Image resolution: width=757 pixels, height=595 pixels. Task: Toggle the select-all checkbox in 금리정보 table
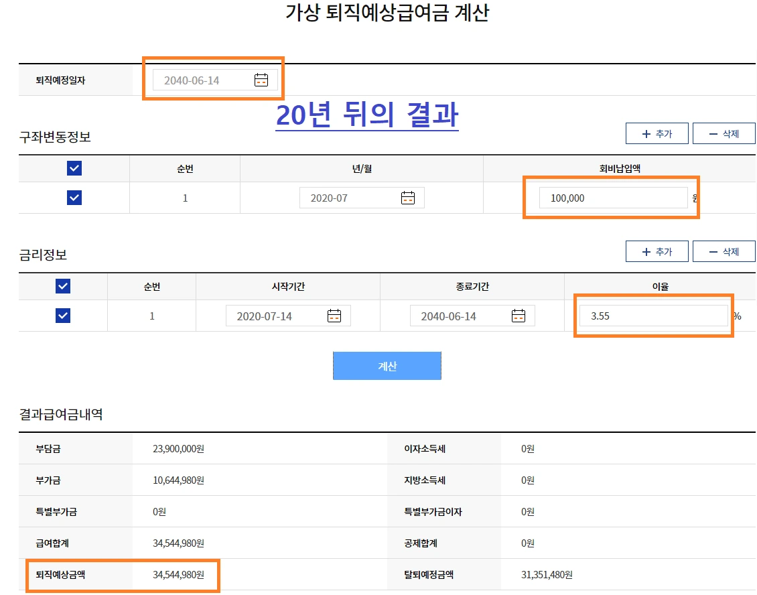[62, 285]
